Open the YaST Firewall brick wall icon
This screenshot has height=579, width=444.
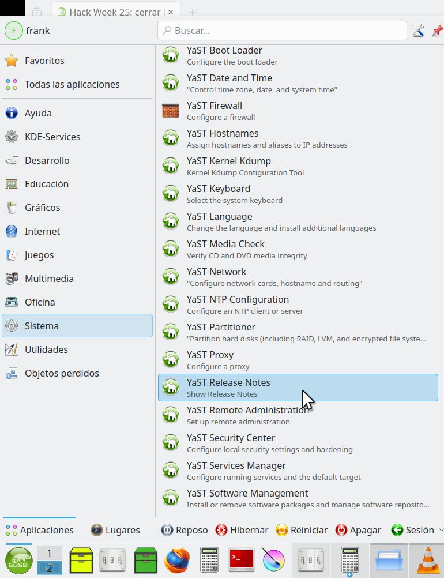[170, 111]
